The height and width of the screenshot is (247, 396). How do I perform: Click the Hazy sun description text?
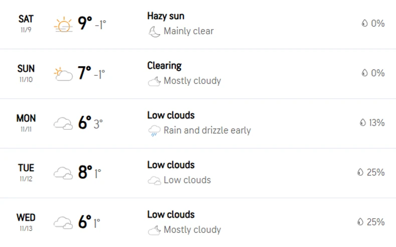pos(165,16)
